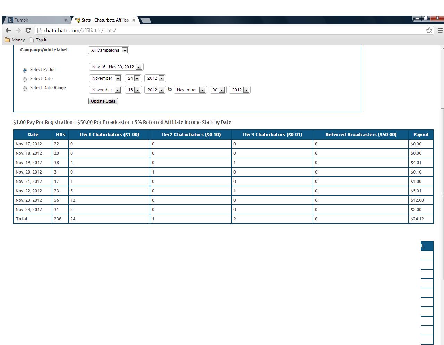Open the range end year 2012 dropdown
This screenshot has width=444, height=345.
(240, 90)
